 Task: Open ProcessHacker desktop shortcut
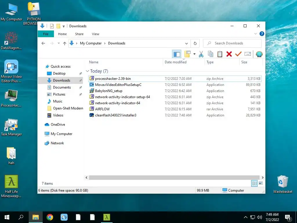[11, 98]
